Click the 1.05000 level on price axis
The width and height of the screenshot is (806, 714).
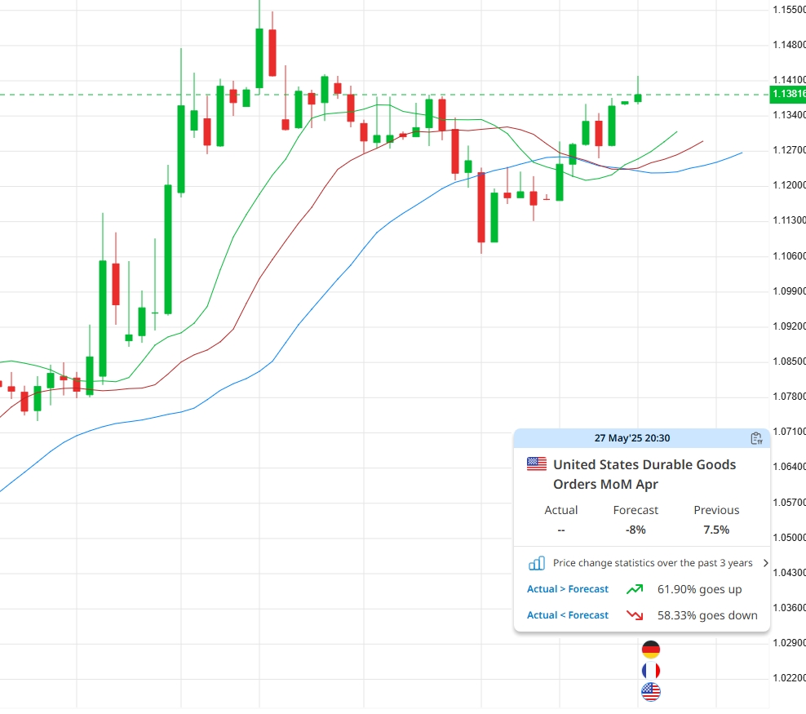787,538
